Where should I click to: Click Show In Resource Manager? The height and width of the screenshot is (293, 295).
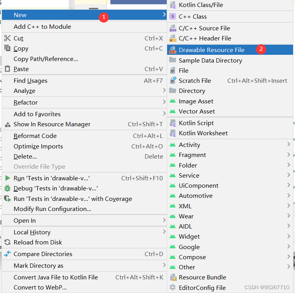(x=52, y=124)
